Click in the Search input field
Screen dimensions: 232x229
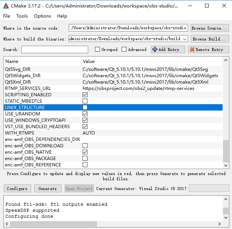[x=55, y=49]
